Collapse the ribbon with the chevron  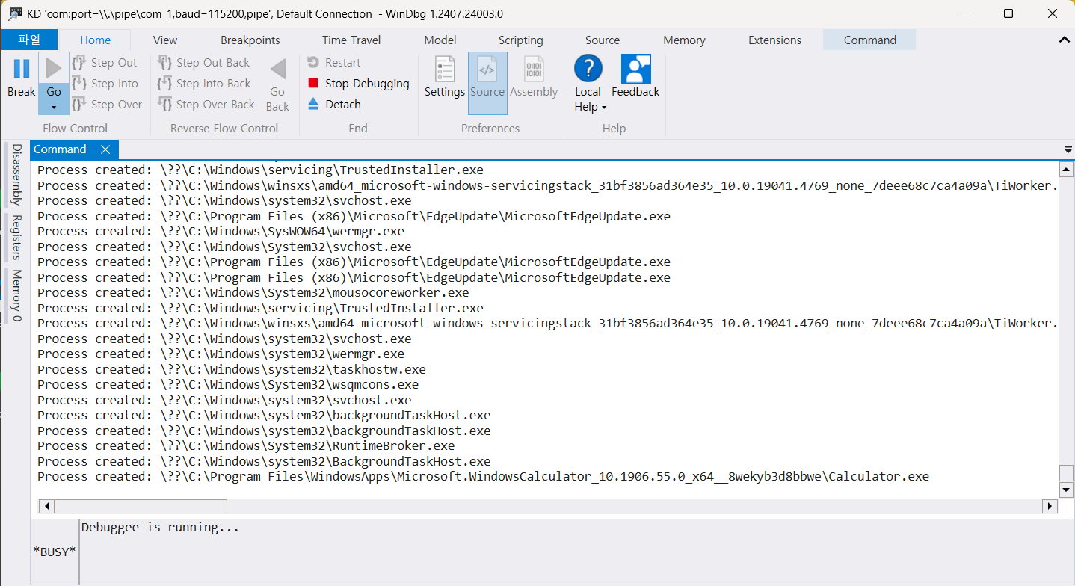[1065, 39]
